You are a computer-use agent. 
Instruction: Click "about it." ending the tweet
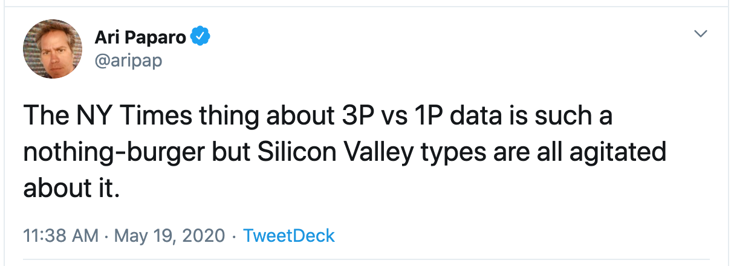(x=69, y=189)
